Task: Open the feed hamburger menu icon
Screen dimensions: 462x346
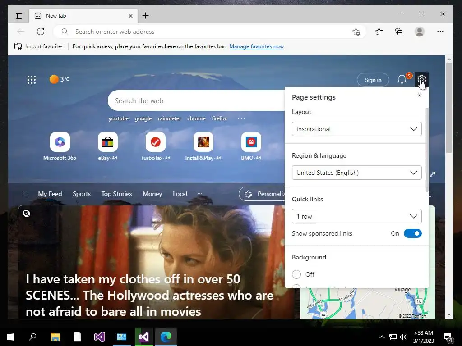Action: pos(26,194)
